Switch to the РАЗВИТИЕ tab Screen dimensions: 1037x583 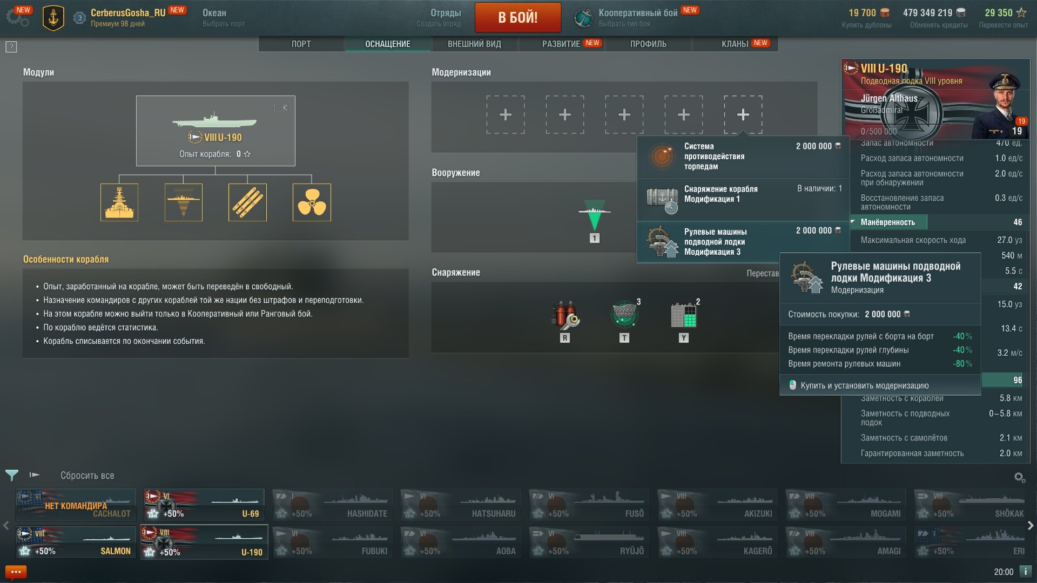coord(561,44)
